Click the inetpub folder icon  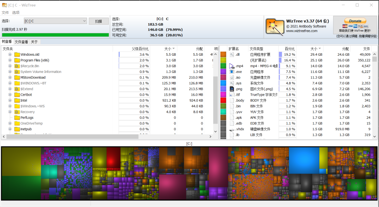[x=17, y=129]
